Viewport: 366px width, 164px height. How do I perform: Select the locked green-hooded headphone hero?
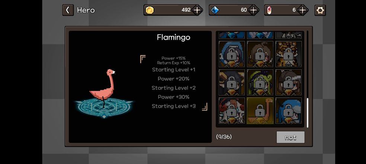[x=260, y=83]
